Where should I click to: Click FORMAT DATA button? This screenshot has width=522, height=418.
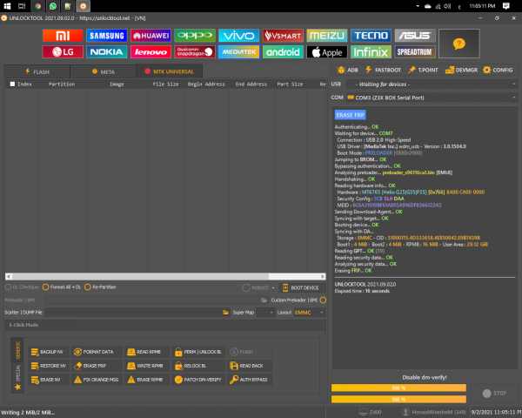(97, 352)
